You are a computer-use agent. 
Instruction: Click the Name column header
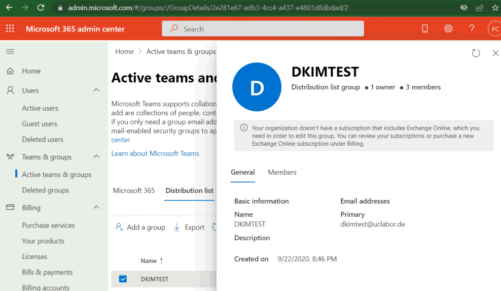click(149, 261)
